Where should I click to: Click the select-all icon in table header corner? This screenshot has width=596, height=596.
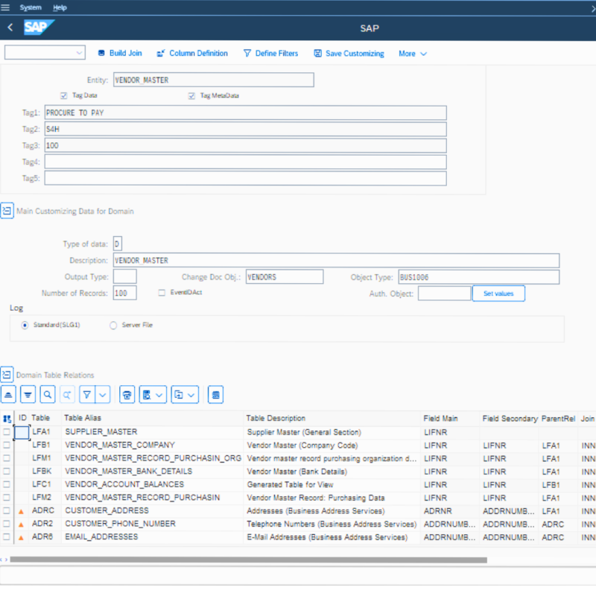pos(7,419)
